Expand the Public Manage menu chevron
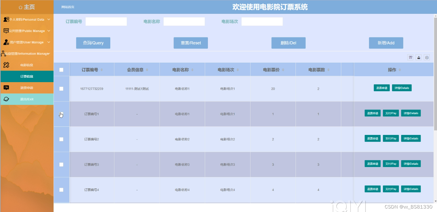The height and width of the screenshot is (212, 437). pyautogui.click(x=49, y=31)
